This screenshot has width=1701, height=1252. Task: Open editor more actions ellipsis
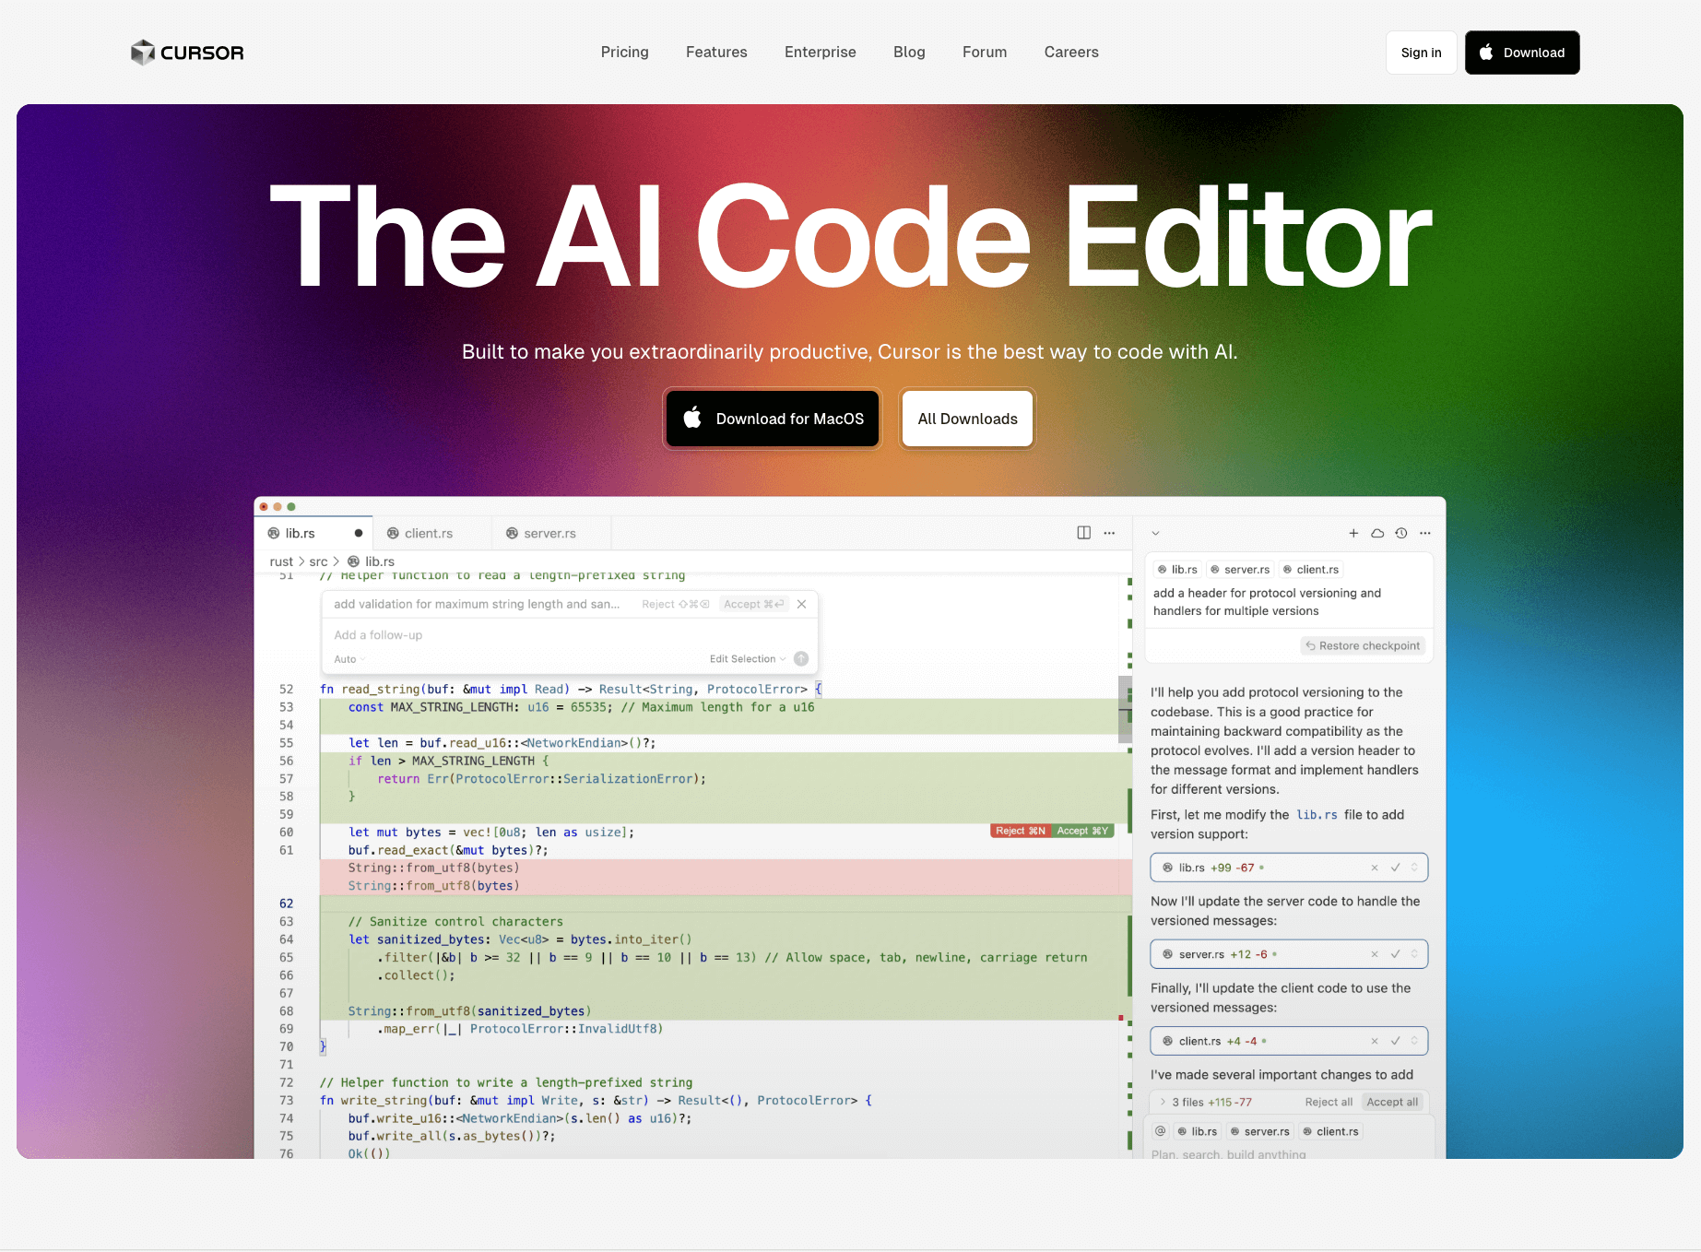pos(1109,533)
